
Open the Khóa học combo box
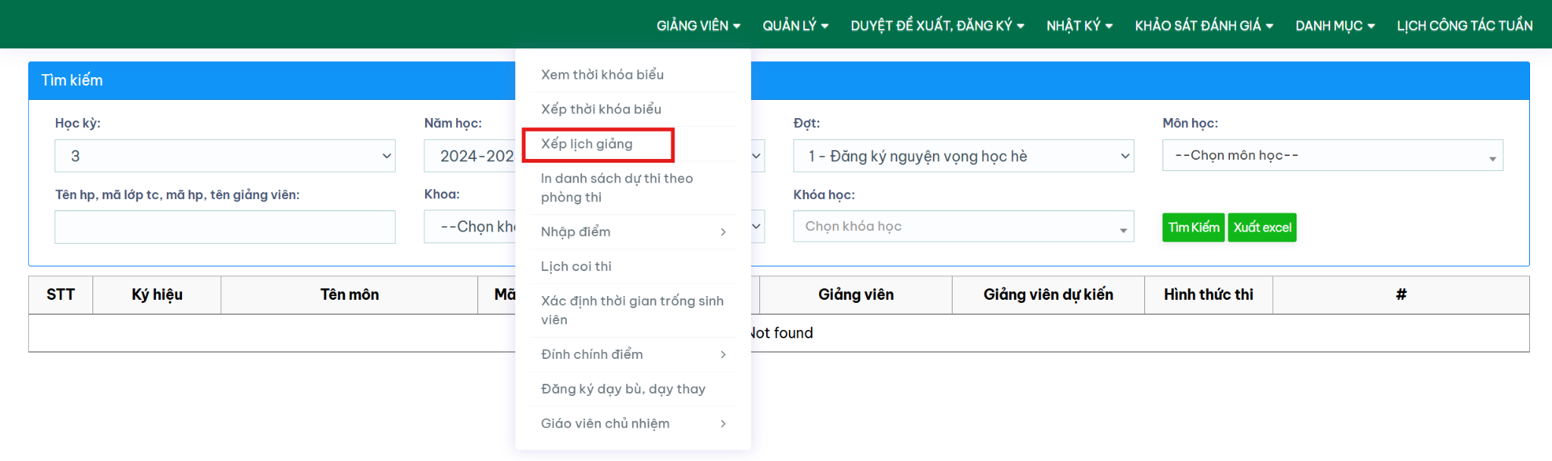(x=963, y=226)
